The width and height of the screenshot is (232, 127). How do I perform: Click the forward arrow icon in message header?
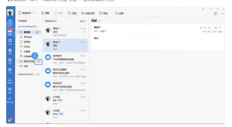click(209, 28)
